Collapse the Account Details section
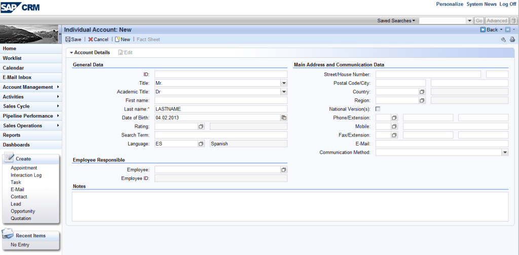Image resolution: width=519 pixels, height=255 pixels. pos(71,53)
